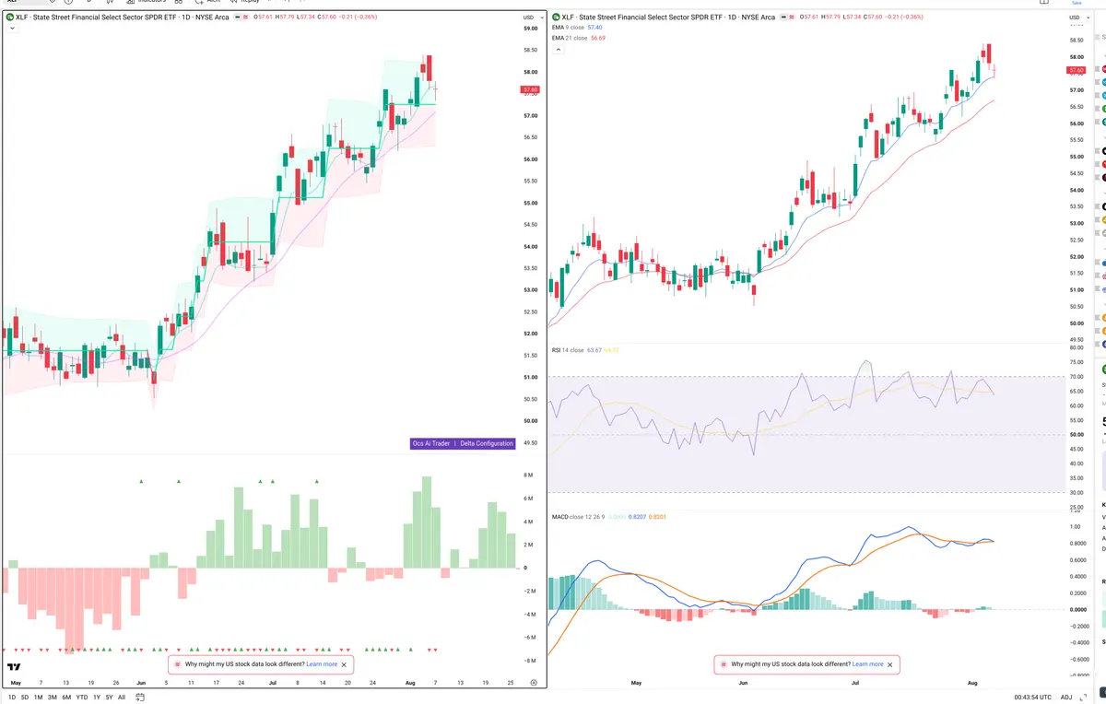This screenshot has height=704, width=1106.
Task: Set chart range to 5Y
Action: click(109, 698)
